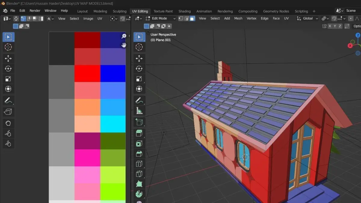The width and height of the screenshot is (361, 203).
Task: Toggle proportional editing in 3D viewport
Action: click(x=351, y=18)
